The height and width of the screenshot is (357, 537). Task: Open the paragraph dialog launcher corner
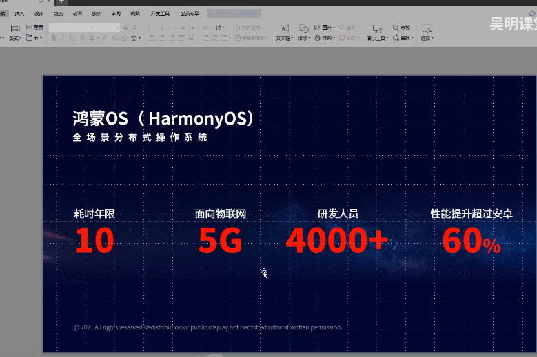click(269, 44)
